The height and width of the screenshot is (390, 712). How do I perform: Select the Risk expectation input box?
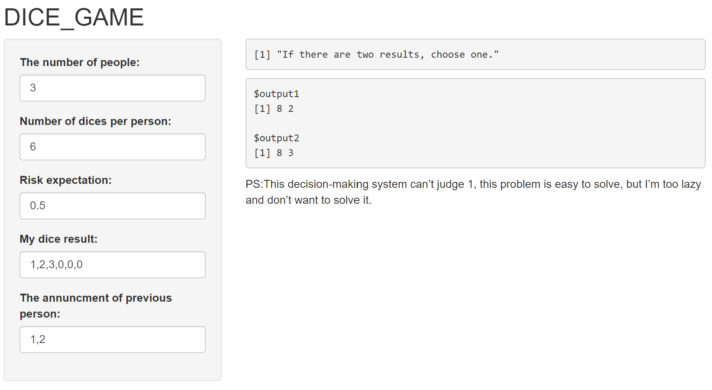point(112,206)
